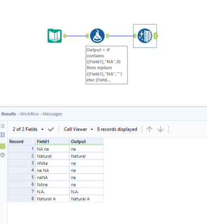Screen dimensions: 207x224
Task: Click the Text Input tool output anchor
Action: click(65, 36)
